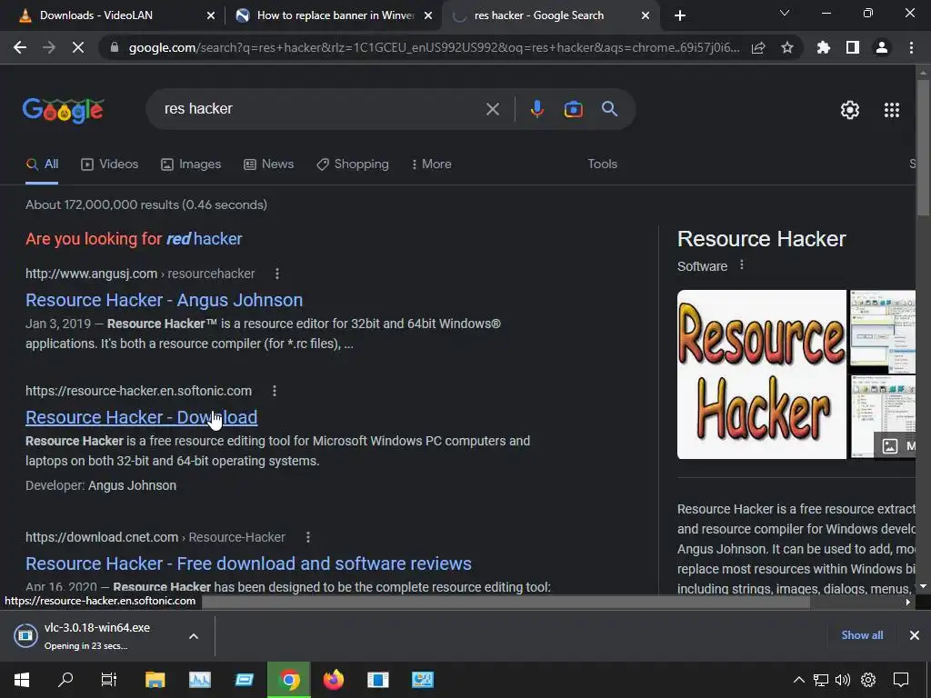Click in the res hacker search field

(321, 109)
